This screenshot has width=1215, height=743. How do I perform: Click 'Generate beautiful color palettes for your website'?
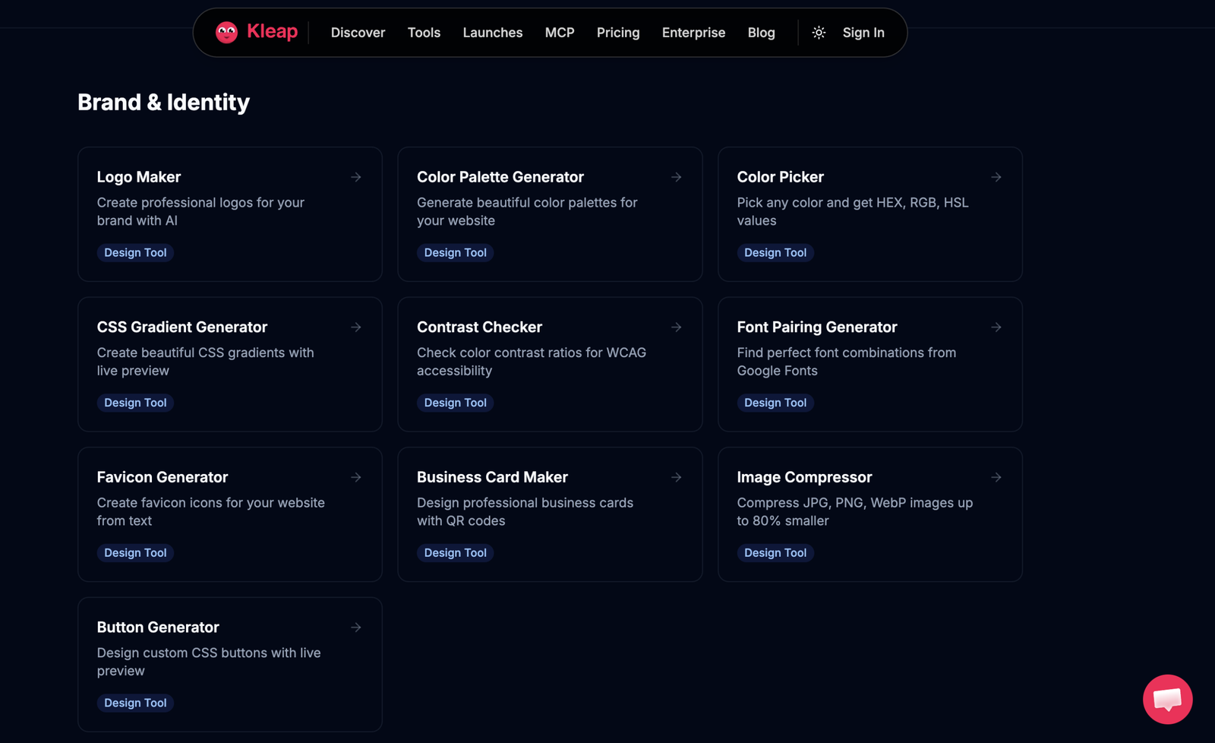click(527, 212)
